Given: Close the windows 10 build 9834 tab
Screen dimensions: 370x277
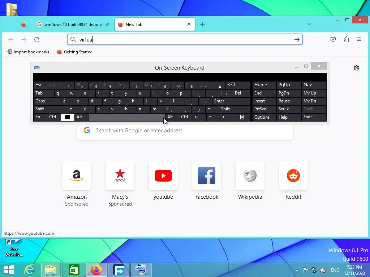Looking at the screenshot, I should pos(108,24).
